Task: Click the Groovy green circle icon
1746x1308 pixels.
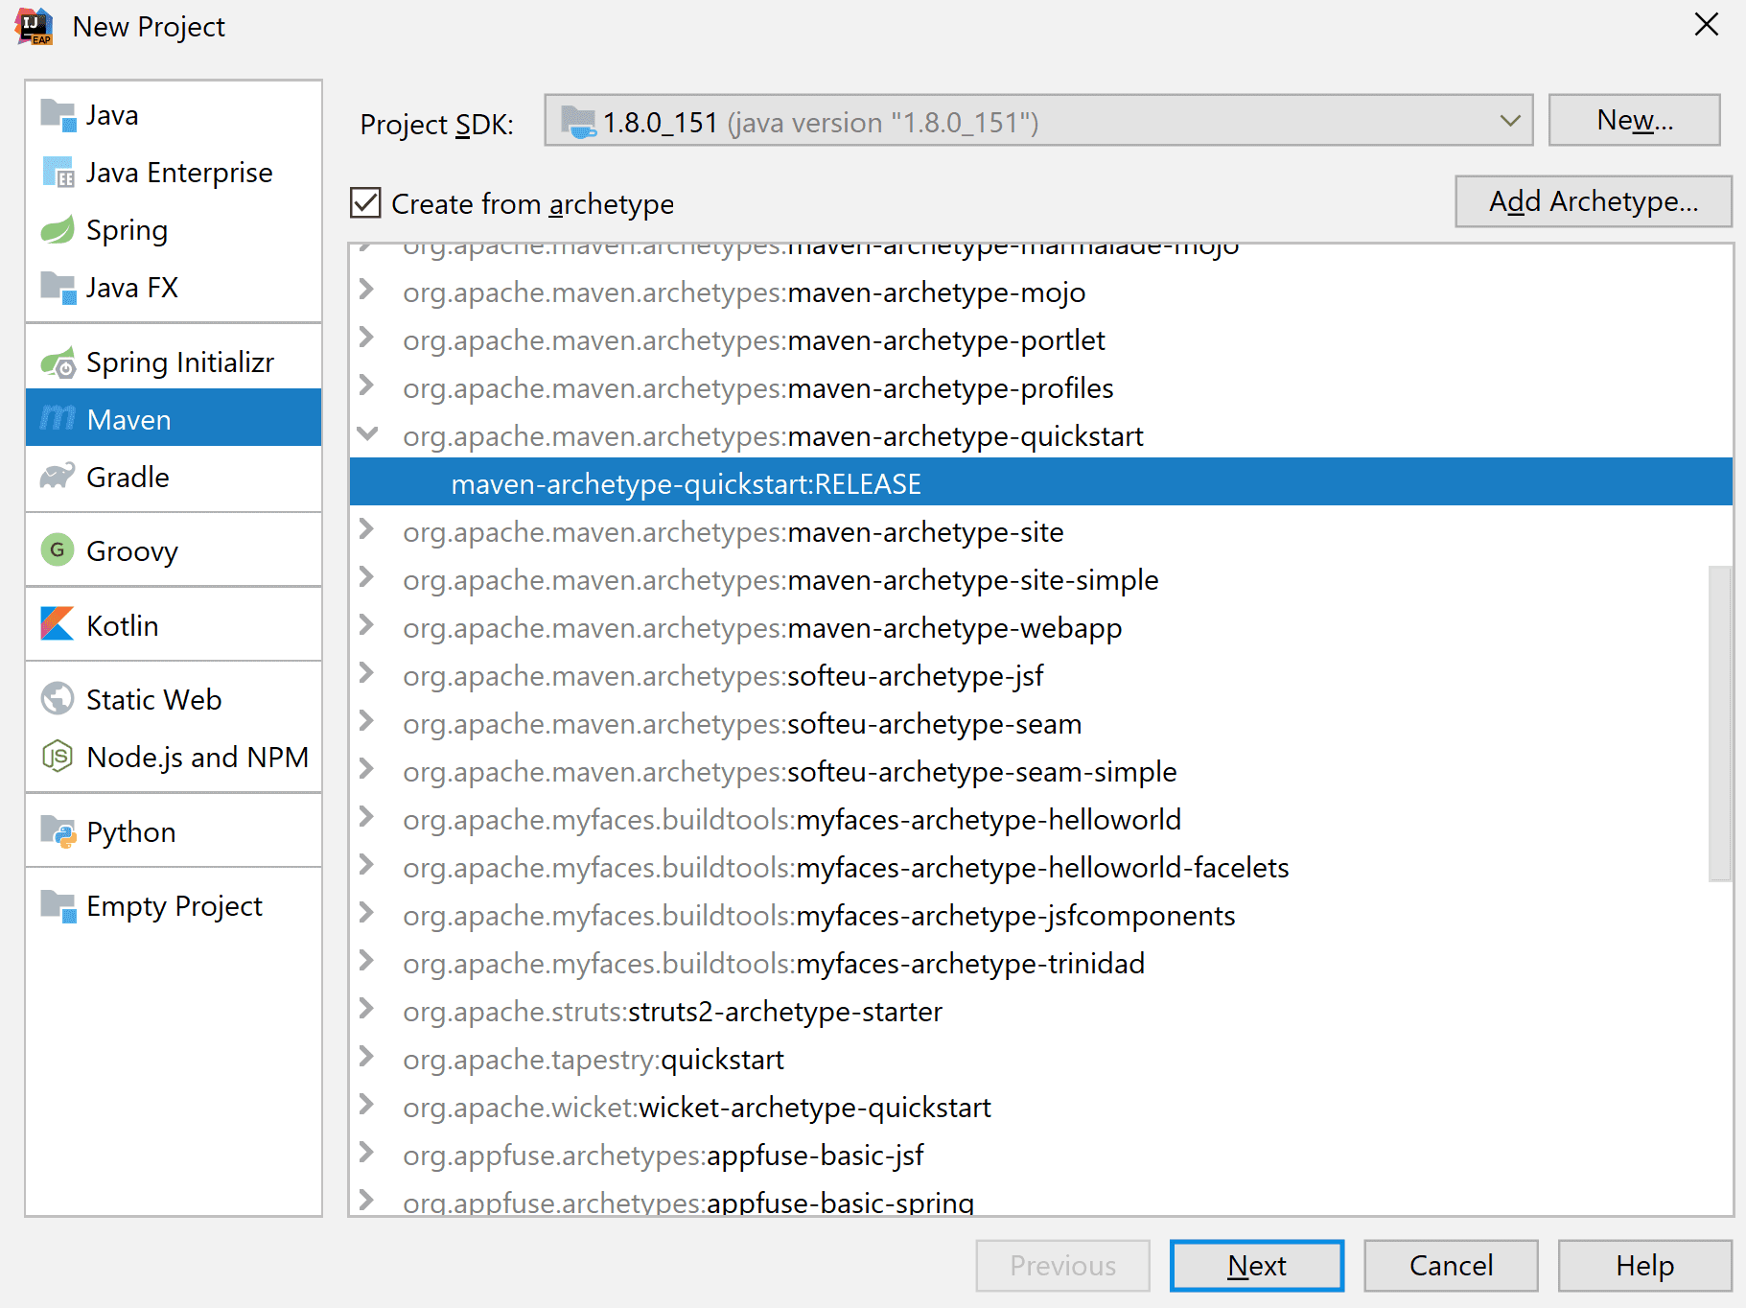Action: click(x=58, y=550)
